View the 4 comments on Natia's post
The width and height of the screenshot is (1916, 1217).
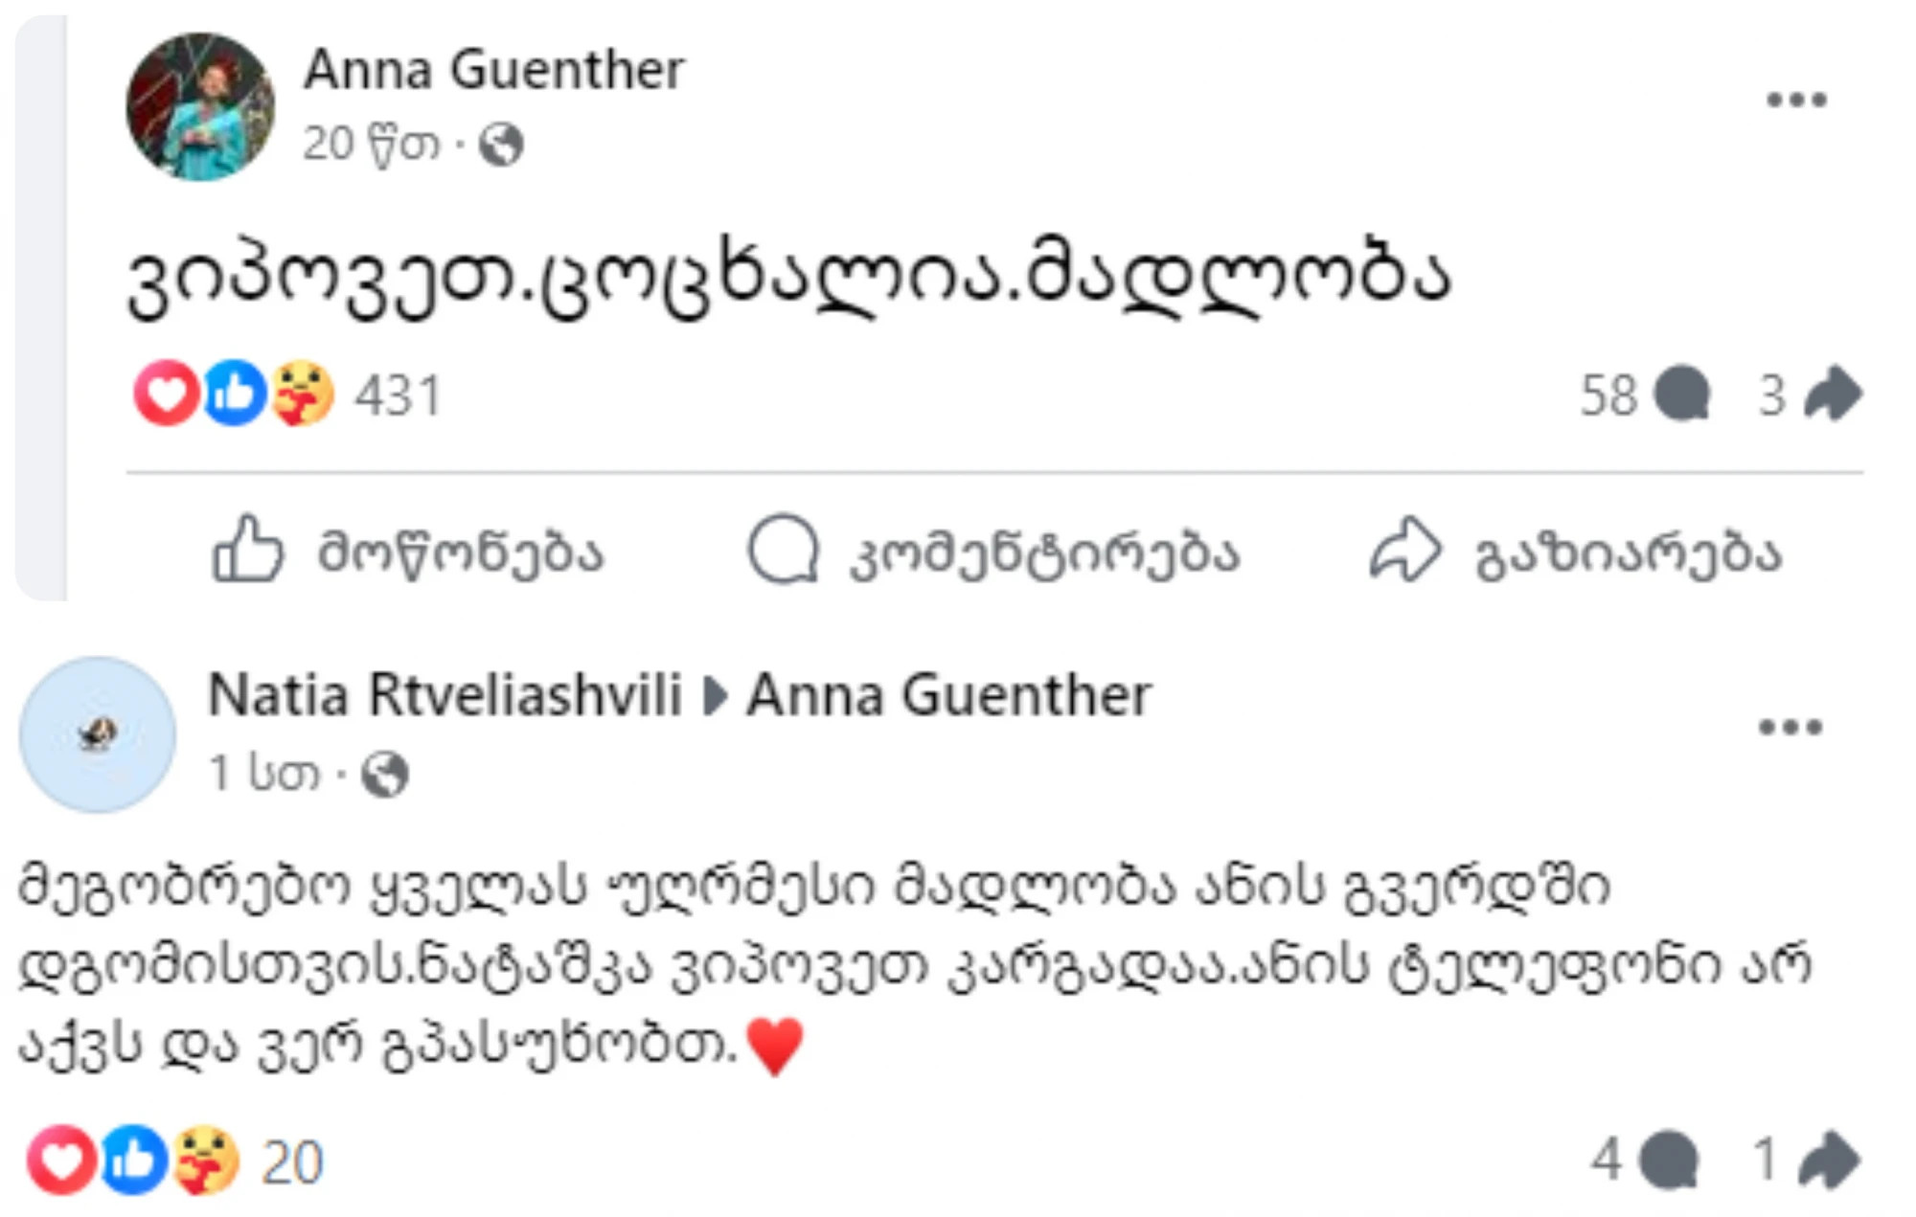[1643, 1161]
